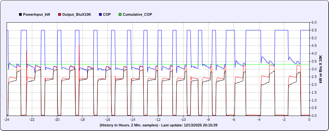
Task: Click the -18 hour axis tick label
Action: [82, 120]
